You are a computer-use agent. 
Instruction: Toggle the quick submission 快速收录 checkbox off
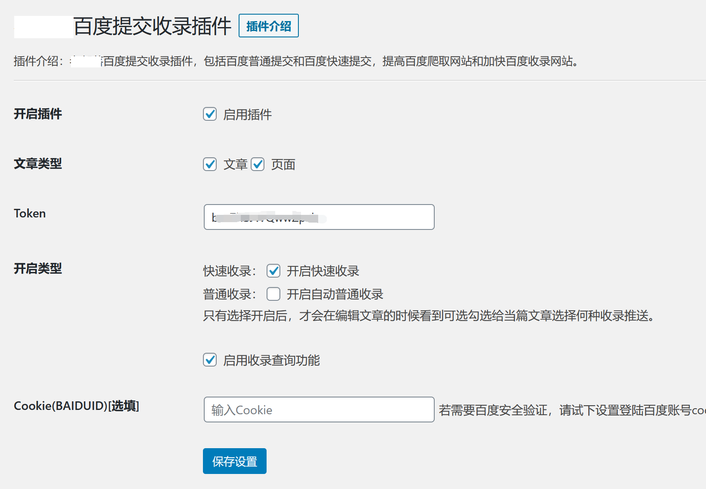tap(273, 271)
